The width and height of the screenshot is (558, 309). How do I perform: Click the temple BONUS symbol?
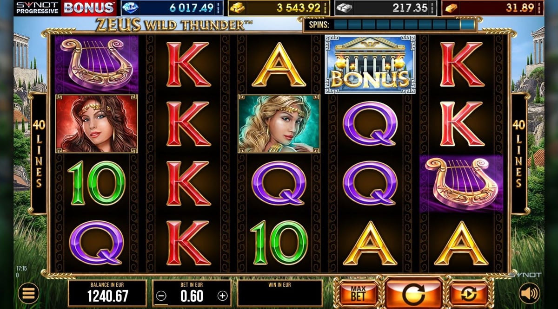click(370, 64)
